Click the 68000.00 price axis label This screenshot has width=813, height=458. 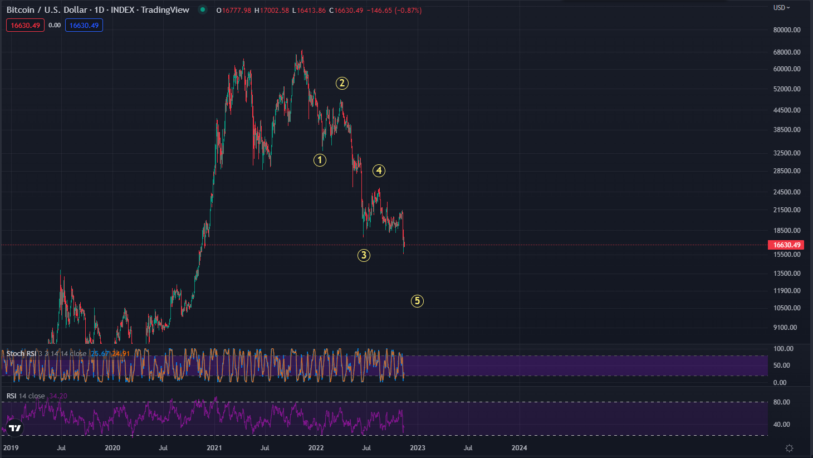tap(787, 52)
